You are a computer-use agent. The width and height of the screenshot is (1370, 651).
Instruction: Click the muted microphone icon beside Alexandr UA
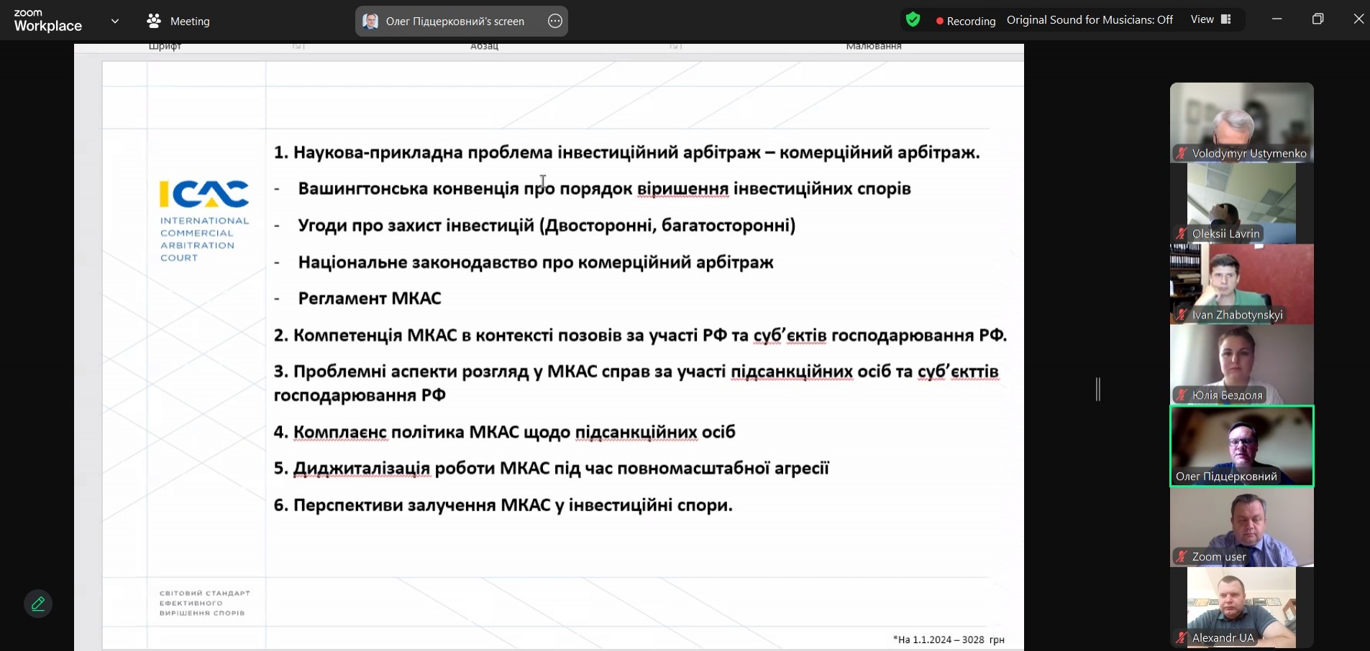(1181, 638)
